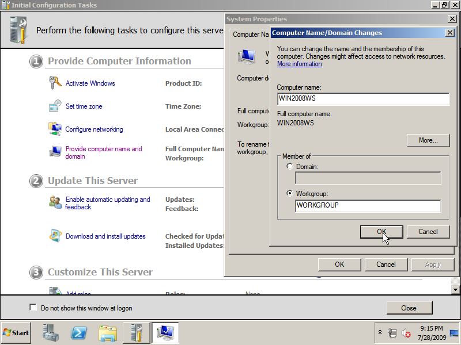This screenshot has width=461, height=345.
Task: Click OK in System Properties window
Action: pyautogui.click(x=339, y=264)
